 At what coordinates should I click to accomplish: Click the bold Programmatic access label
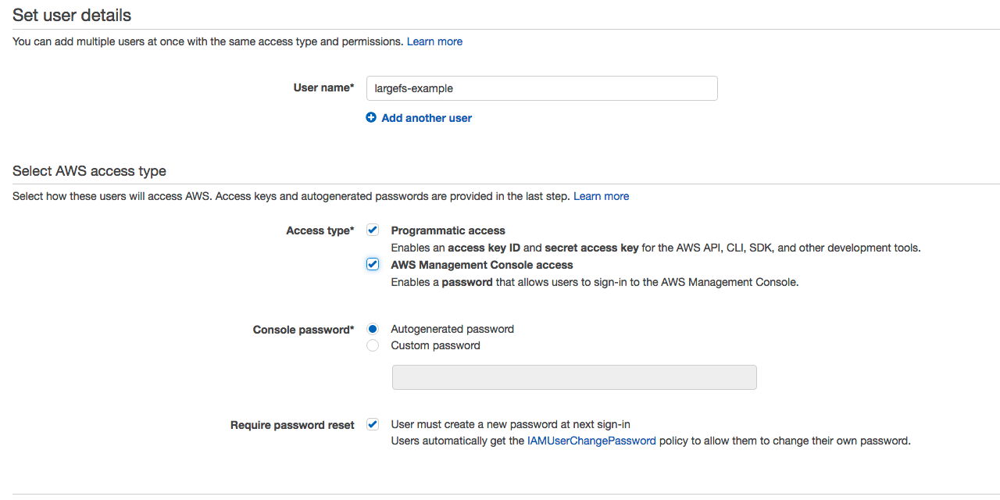[x=448, y=230]
